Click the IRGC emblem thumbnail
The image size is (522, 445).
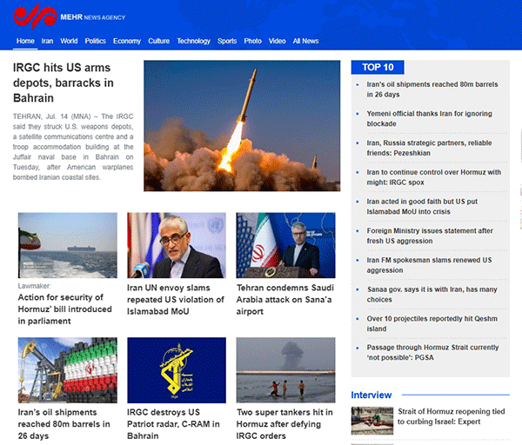(177, 370)
